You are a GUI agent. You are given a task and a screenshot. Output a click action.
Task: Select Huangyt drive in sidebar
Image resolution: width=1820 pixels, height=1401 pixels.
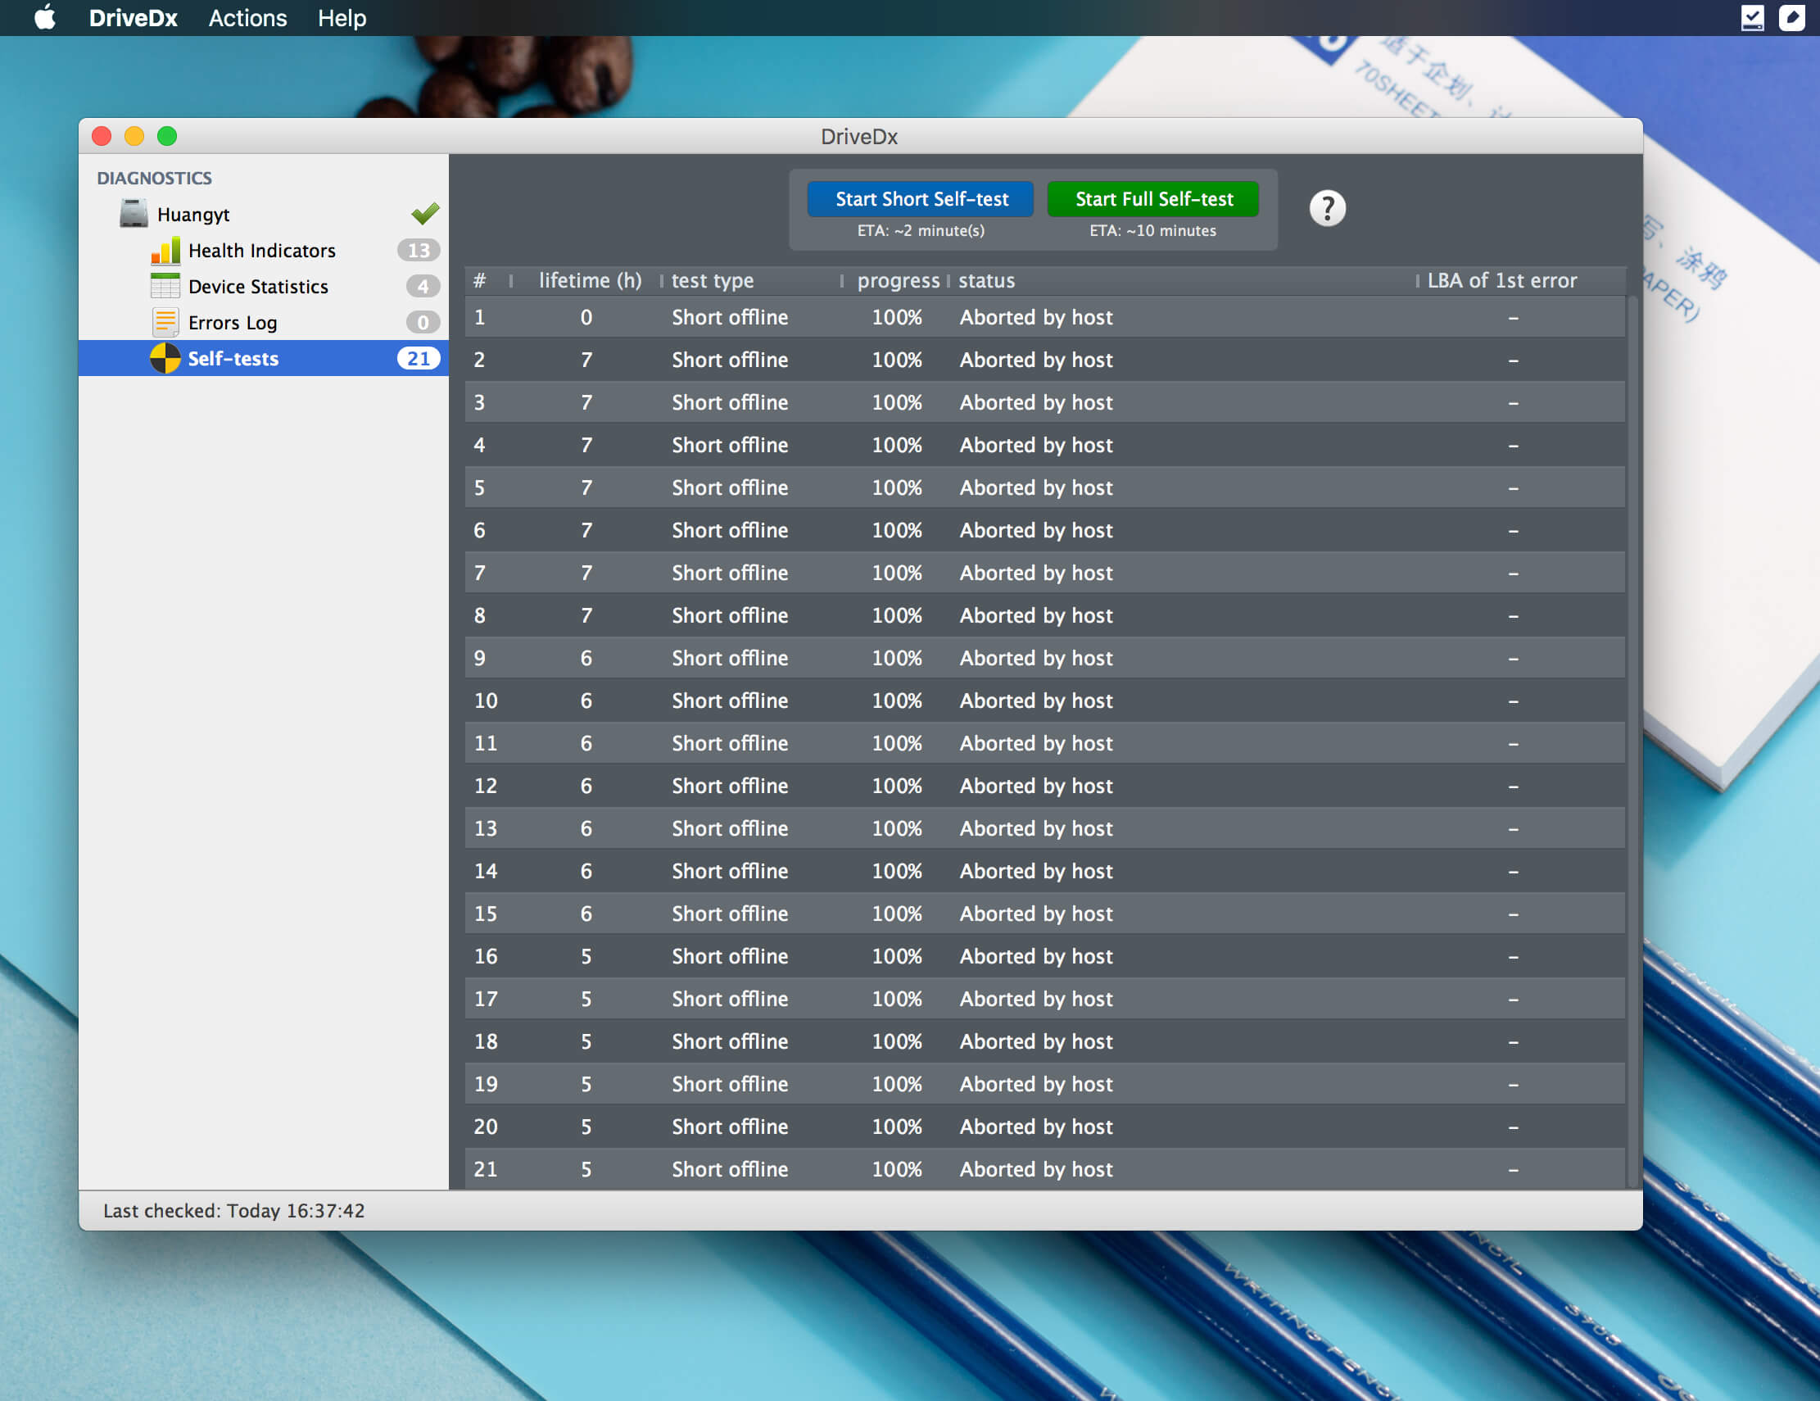263,214
